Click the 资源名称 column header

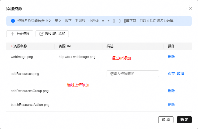[x=20, y=46]
